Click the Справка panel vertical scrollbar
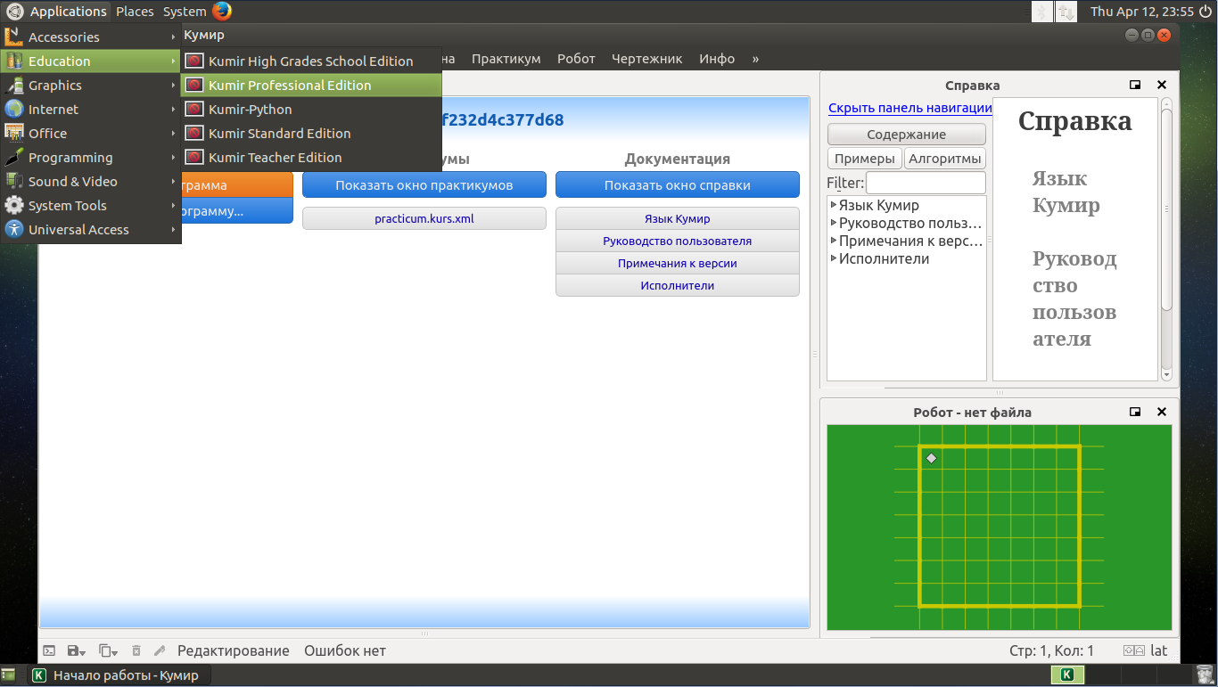 pyautogui.click(x=1166, y=239)
